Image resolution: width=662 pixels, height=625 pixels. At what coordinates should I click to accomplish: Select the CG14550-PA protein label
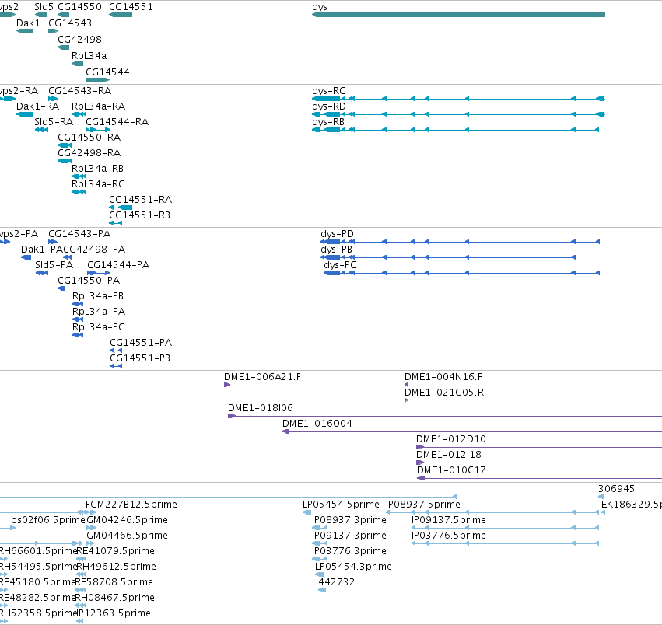tap(89, 281)
